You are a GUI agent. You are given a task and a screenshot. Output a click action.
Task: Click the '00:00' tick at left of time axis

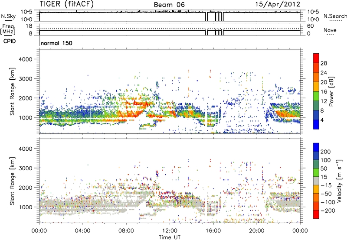click(x=39, y=231)
